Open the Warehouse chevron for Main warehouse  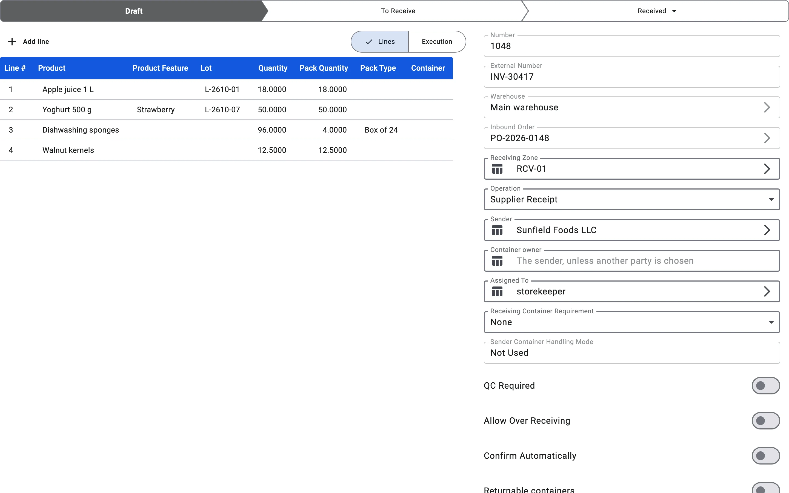pyautogui.click(x=767, y=108)
